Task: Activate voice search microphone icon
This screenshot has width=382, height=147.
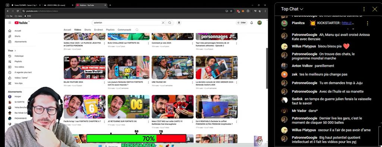Action: (x=179, y=23)
